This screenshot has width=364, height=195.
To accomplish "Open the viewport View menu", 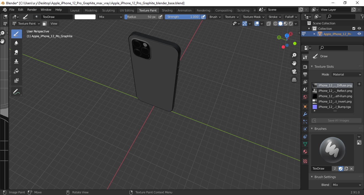I will 54,24.
